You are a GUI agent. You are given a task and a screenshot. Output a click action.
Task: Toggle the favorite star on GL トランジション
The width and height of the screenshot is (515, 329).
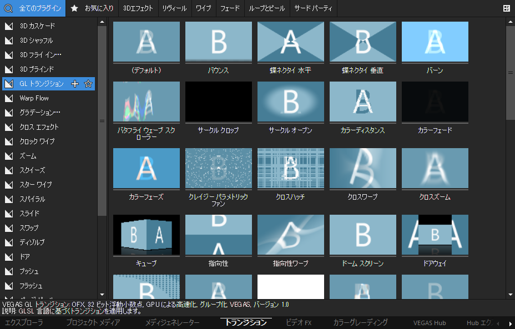click(88, 84)
